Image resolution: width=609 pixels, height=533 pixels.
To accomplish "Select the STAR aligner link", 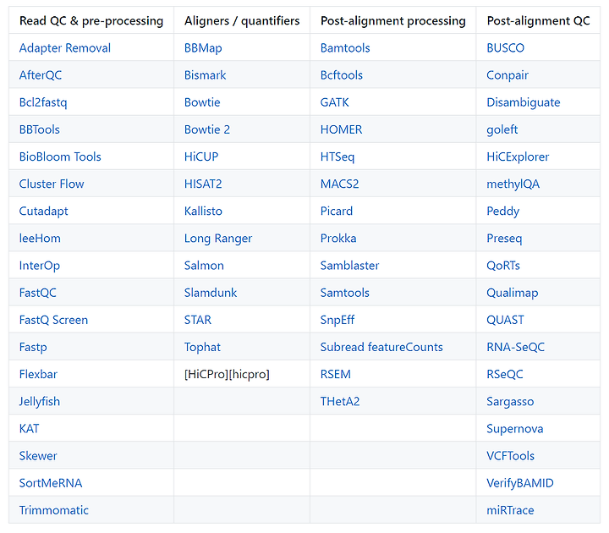I will (198, 320).
